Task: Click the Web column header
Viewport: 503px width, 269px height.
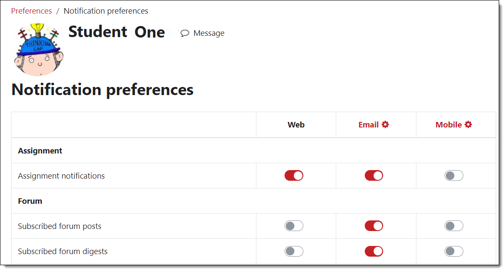Action: [x=296, y=124]
